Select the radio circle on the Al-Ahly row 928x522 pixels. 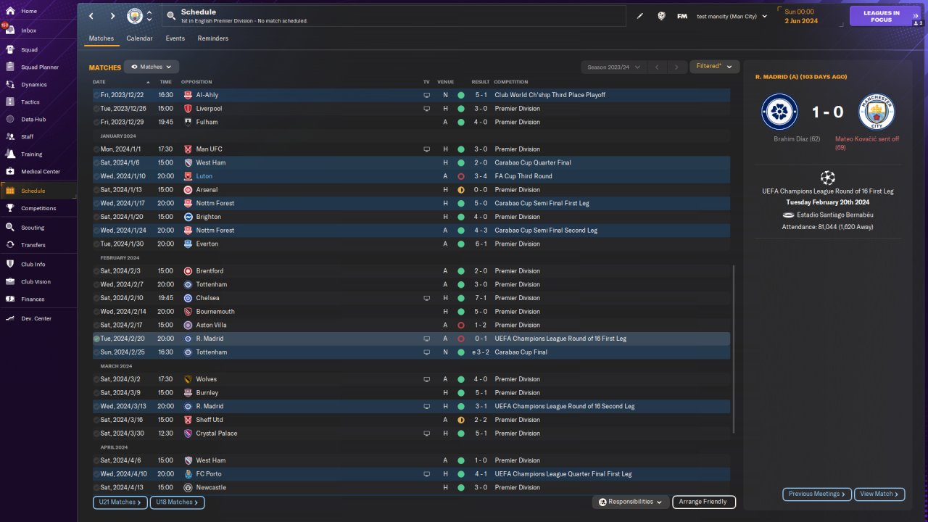coord(96,95)
